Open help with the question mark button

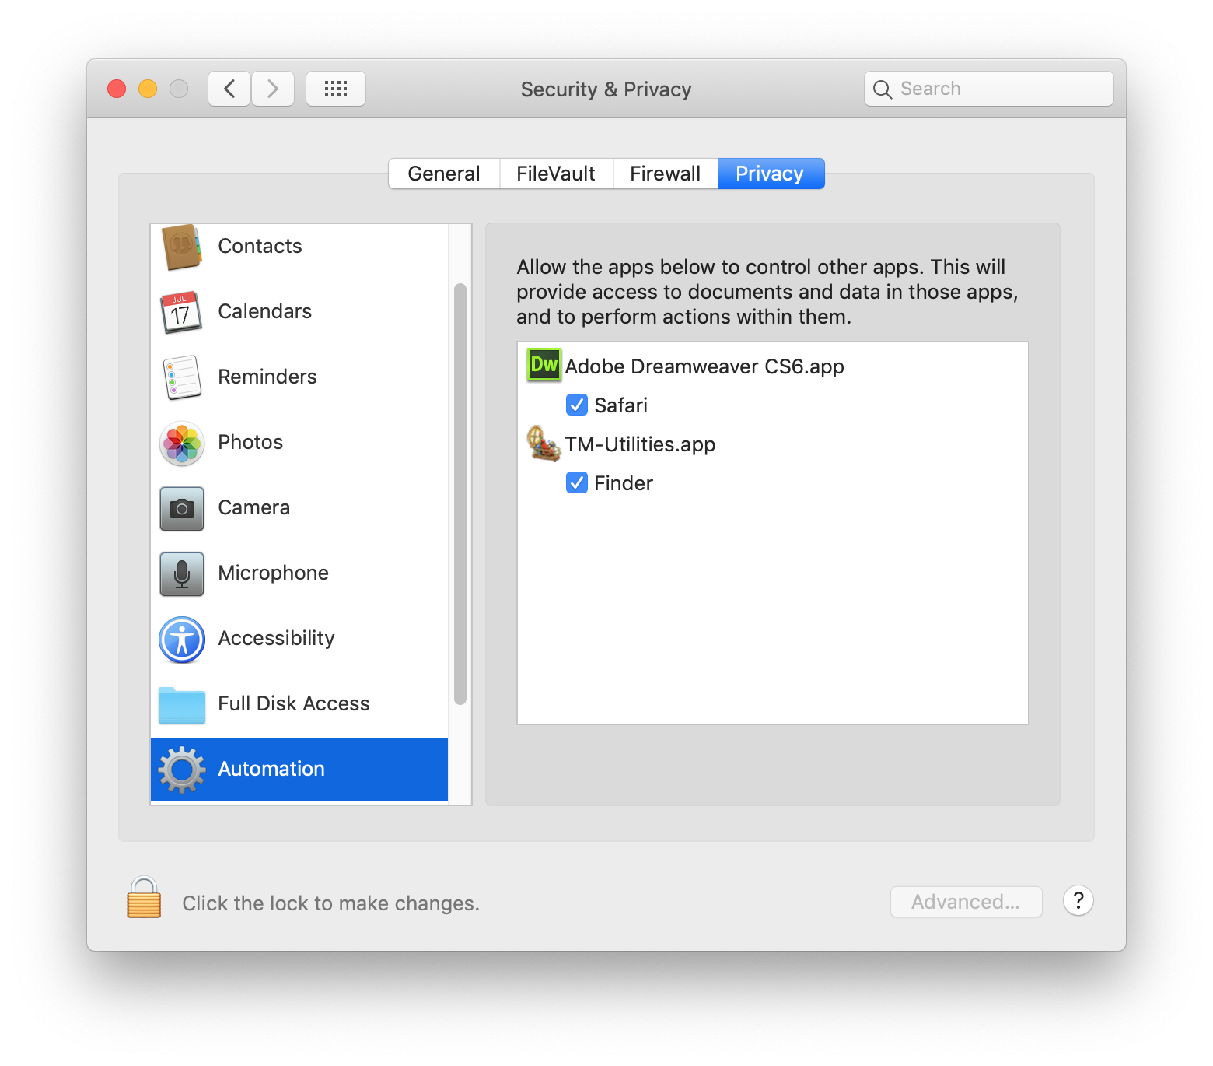(1078, 901)
